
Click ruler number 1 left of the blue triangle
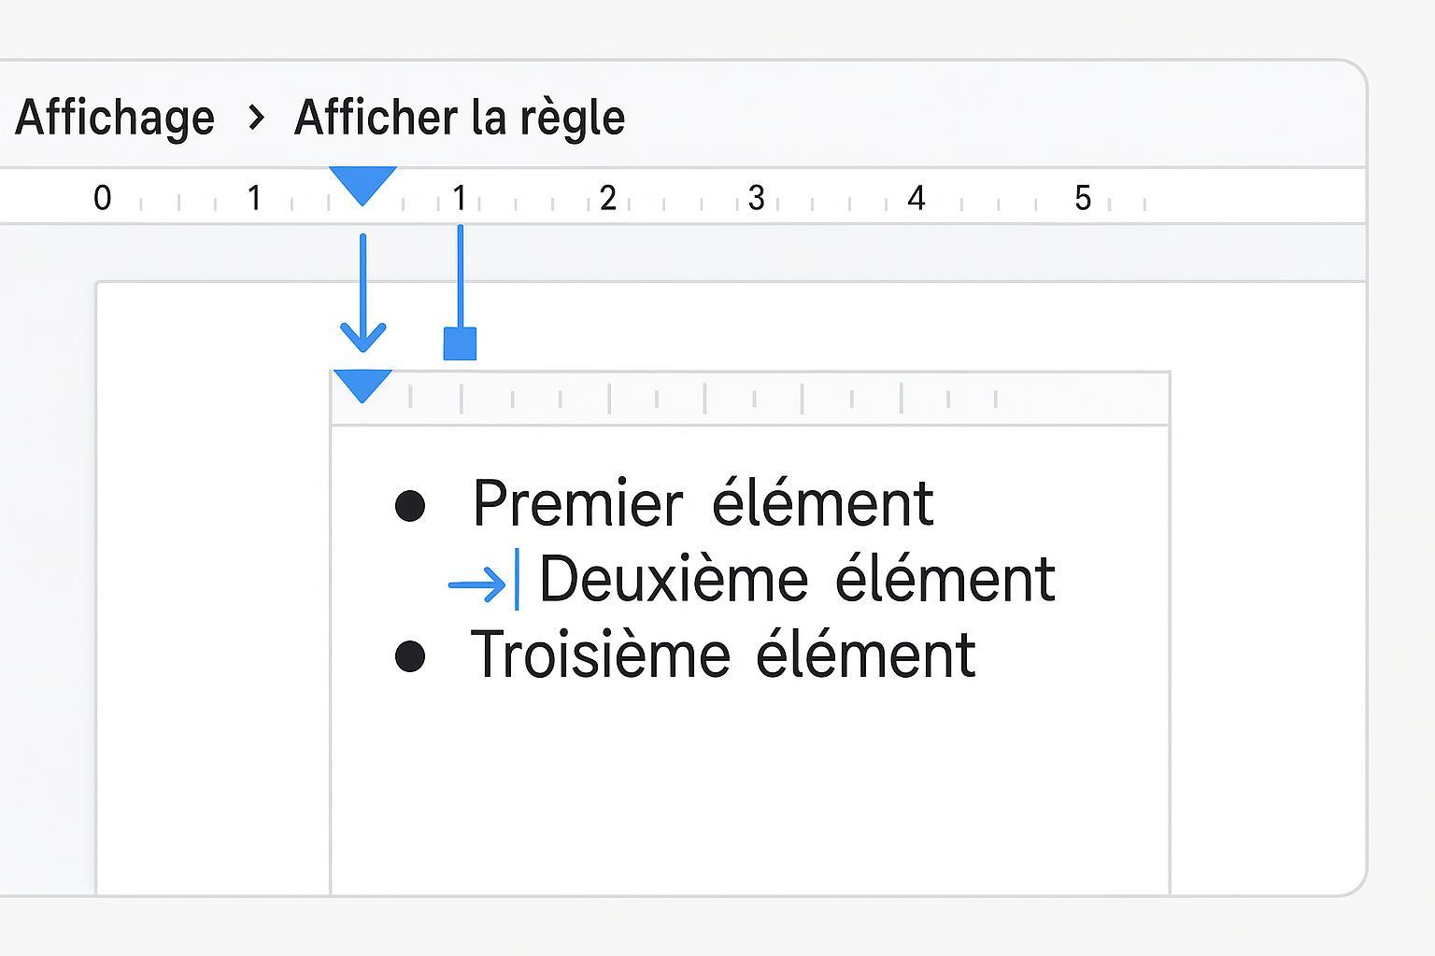[254, 198]
